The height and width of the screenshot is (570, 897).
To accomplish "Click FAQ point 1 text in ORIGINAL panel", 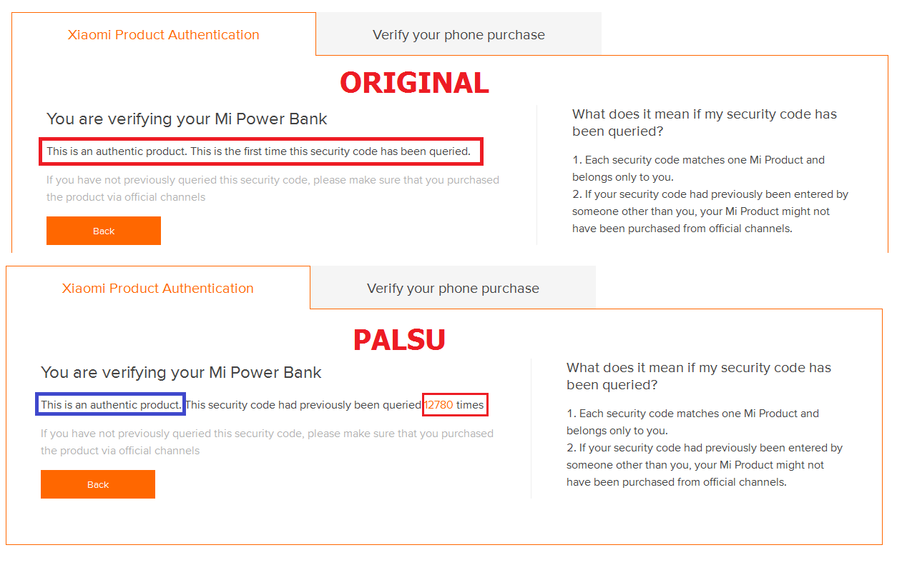I will click(697, 168).
